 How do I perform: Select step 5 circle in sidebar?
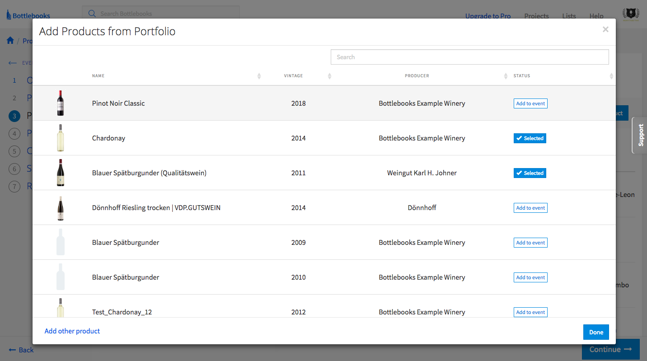coord(14,151)
